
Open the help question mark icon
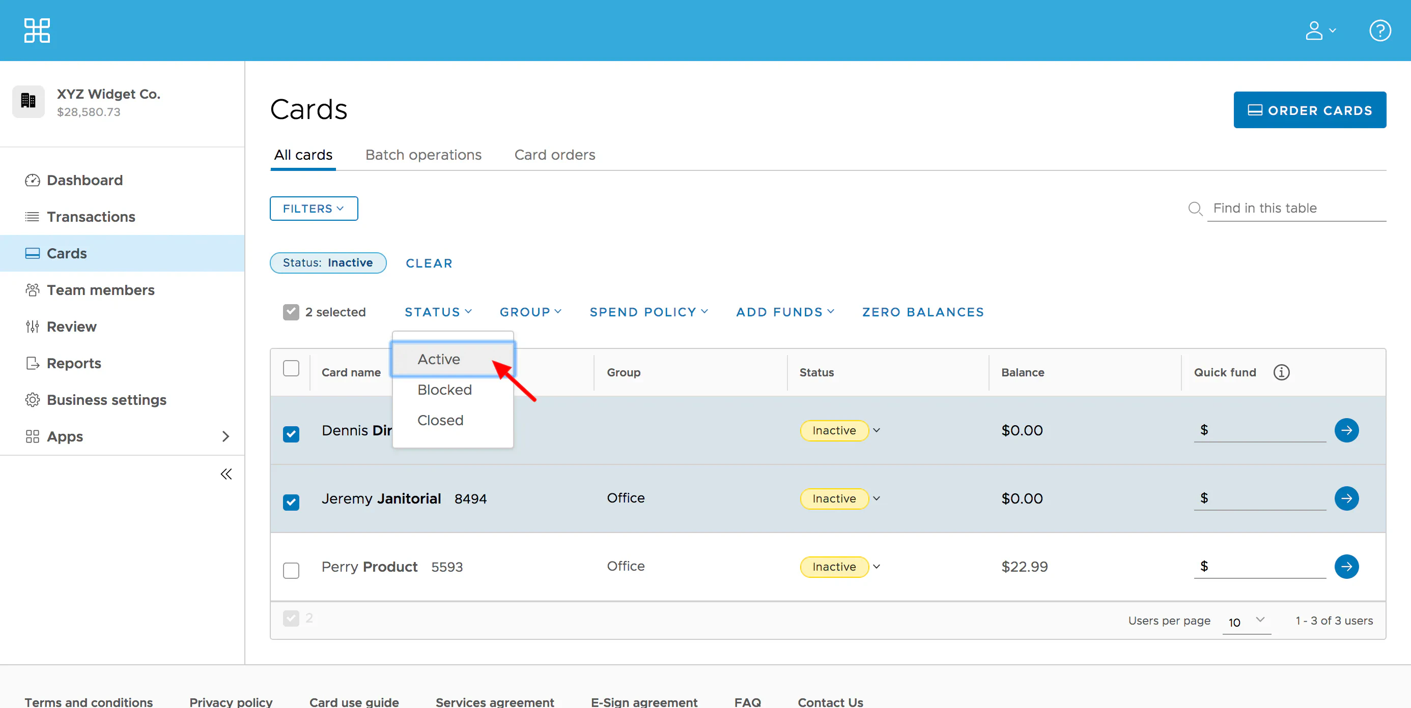1379,31
